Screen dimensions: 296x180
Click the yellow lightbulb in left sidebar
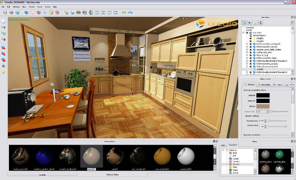click(x=3, y=72)
